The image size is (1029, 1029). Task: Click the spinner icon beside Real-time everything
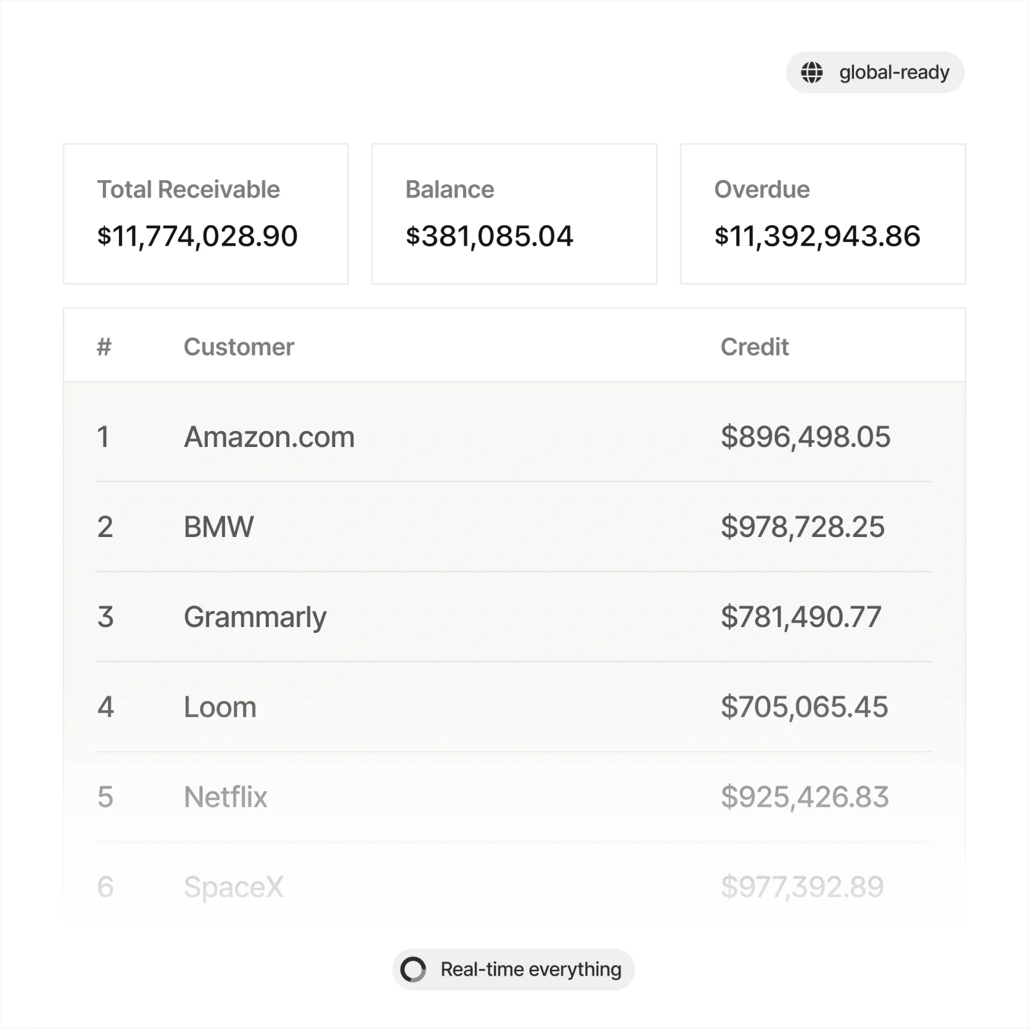[x=413, y=969]
